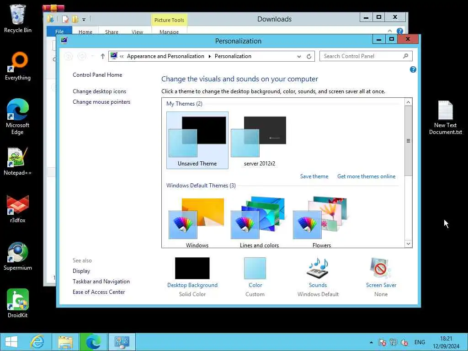The width and height of the screenshot is (468, 351).
Task: Open the Display link under See also
Action: [x=81, y=271]
